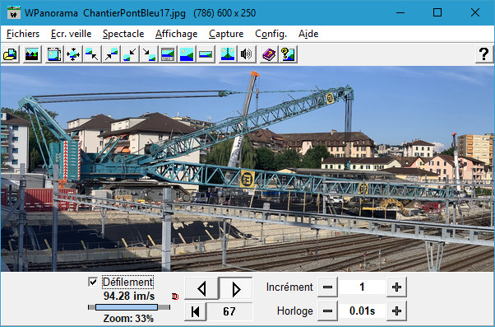
Task: Click the screensaver landscape icon
Action: click(32, 54)
